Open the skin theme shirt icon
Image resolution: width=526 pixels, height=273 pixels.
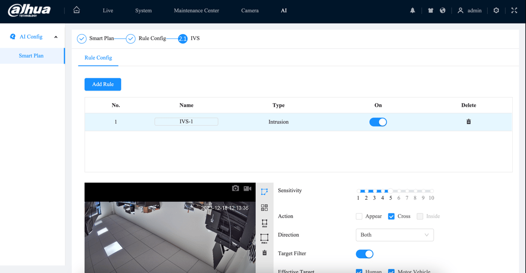tap(430, 11)
